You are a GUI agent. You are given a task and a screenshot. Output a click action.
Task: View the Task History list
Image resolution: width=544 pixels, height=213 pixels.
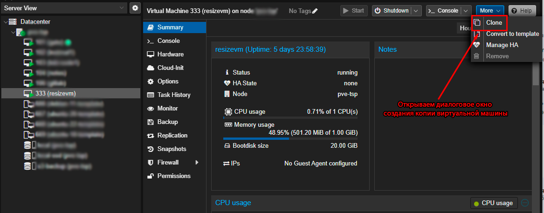pyautogui.click(x=174, y=95)
